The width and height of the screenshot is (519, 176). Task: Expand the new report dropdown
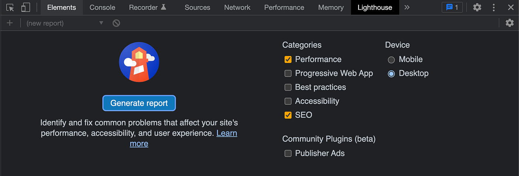(x=101, y=23)
